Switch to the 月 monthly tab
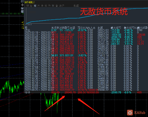Screen dimensions: 148x117 click(x=38, y=6)
